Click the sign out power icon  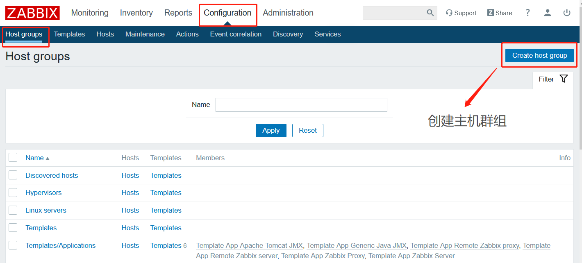click(x=567, y=13)
